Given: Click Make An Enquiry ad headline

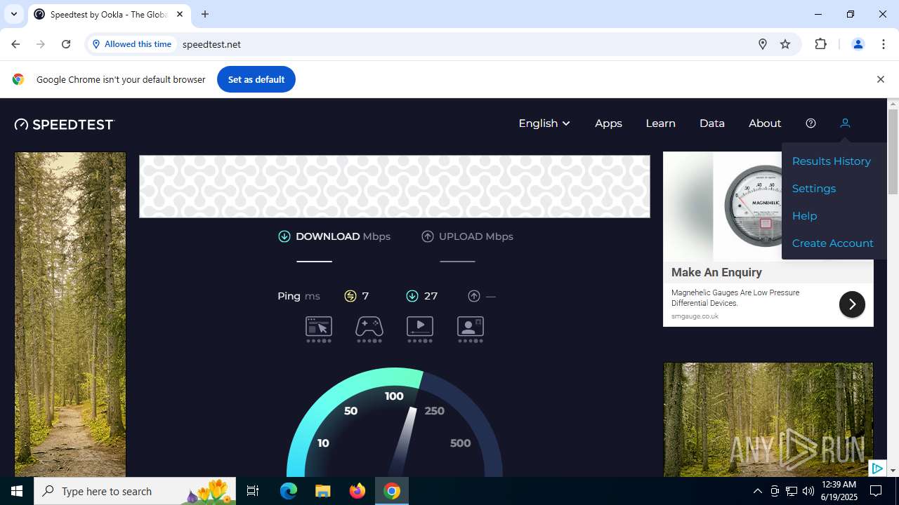Looking at the screenshot, I should (x=716, y=272).
